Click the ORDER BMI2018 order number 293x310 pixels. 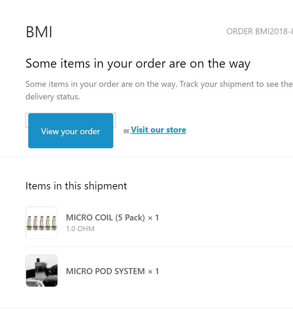(x=259, y=31)
